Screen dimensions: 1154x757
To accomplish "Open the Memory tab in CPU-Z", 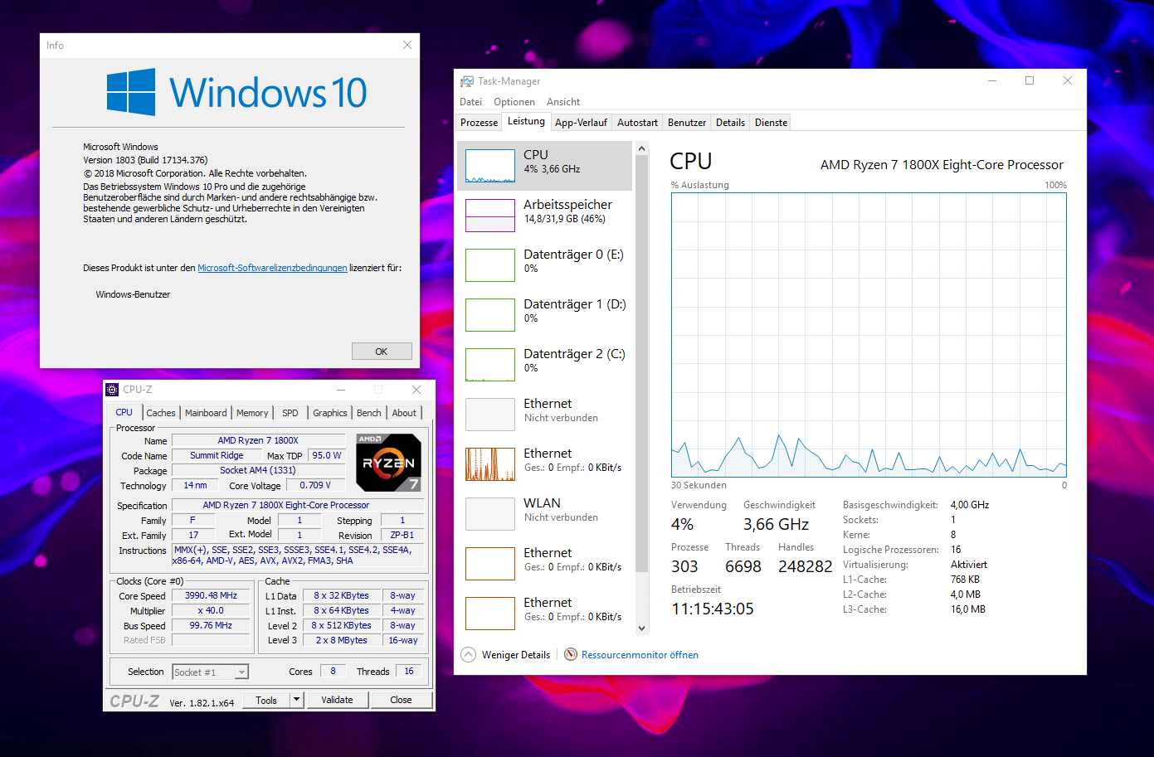I will 252,413.
